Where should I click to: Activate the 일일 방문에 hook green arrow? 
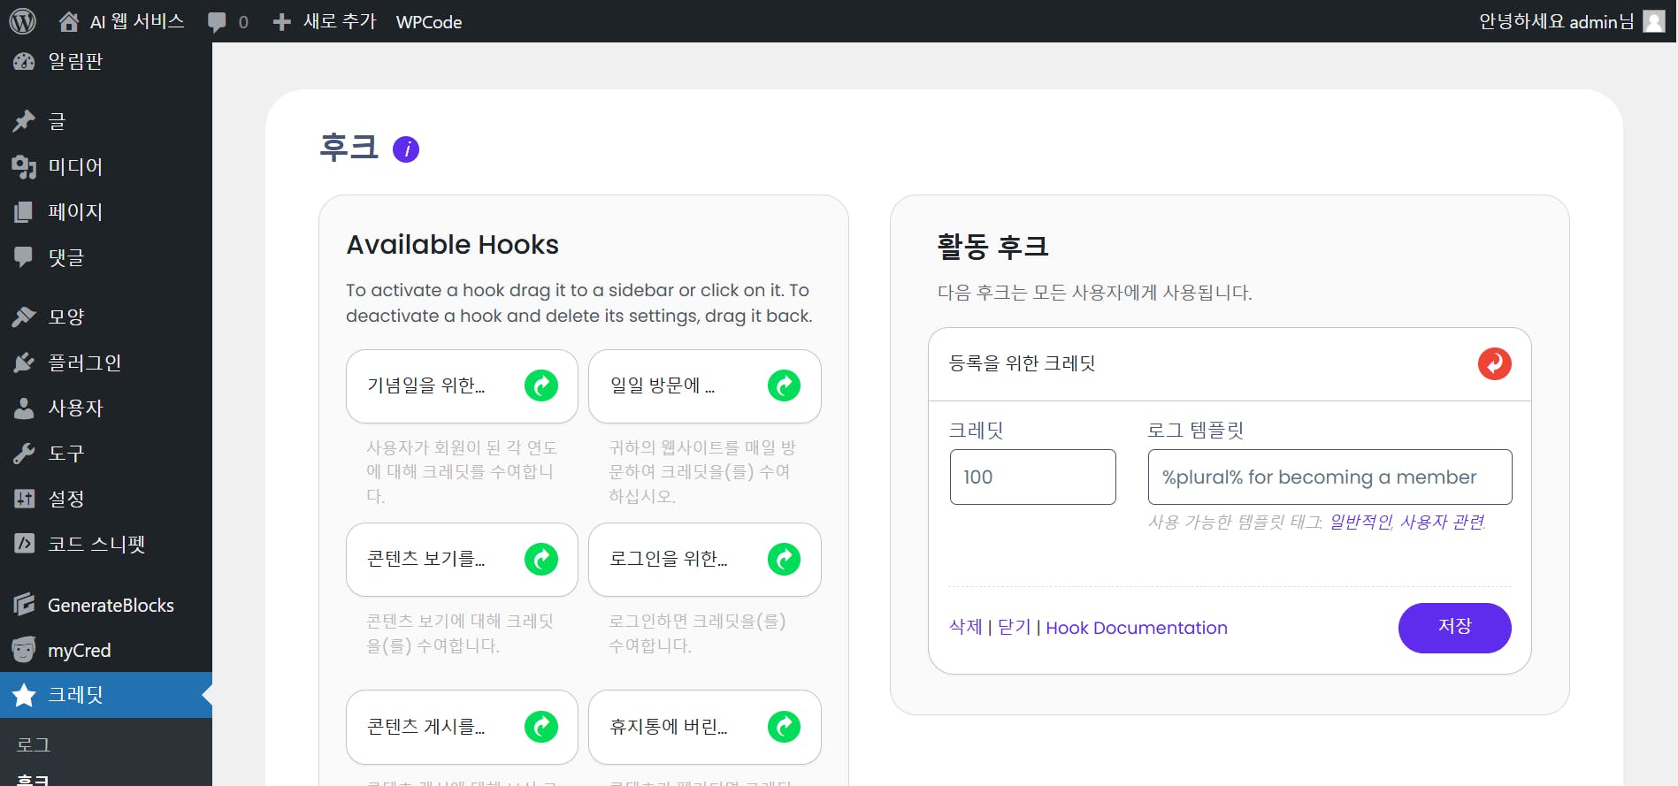[x=784, y=385]
